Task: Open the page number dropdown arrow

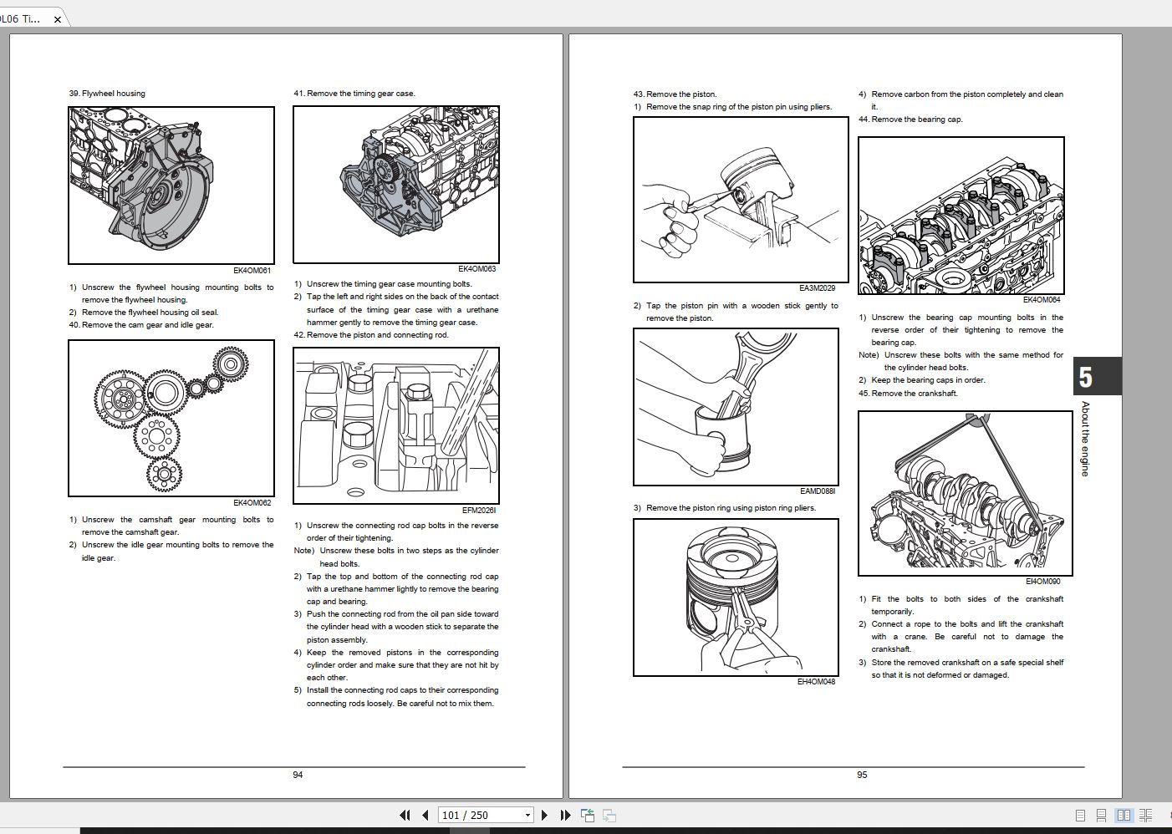Action: [527, 816]
